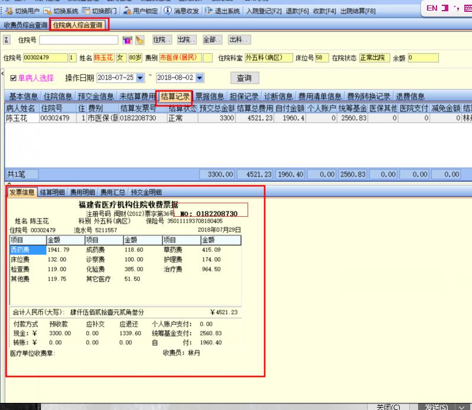Open the 票据信息 tab

[x=210, y=97]
